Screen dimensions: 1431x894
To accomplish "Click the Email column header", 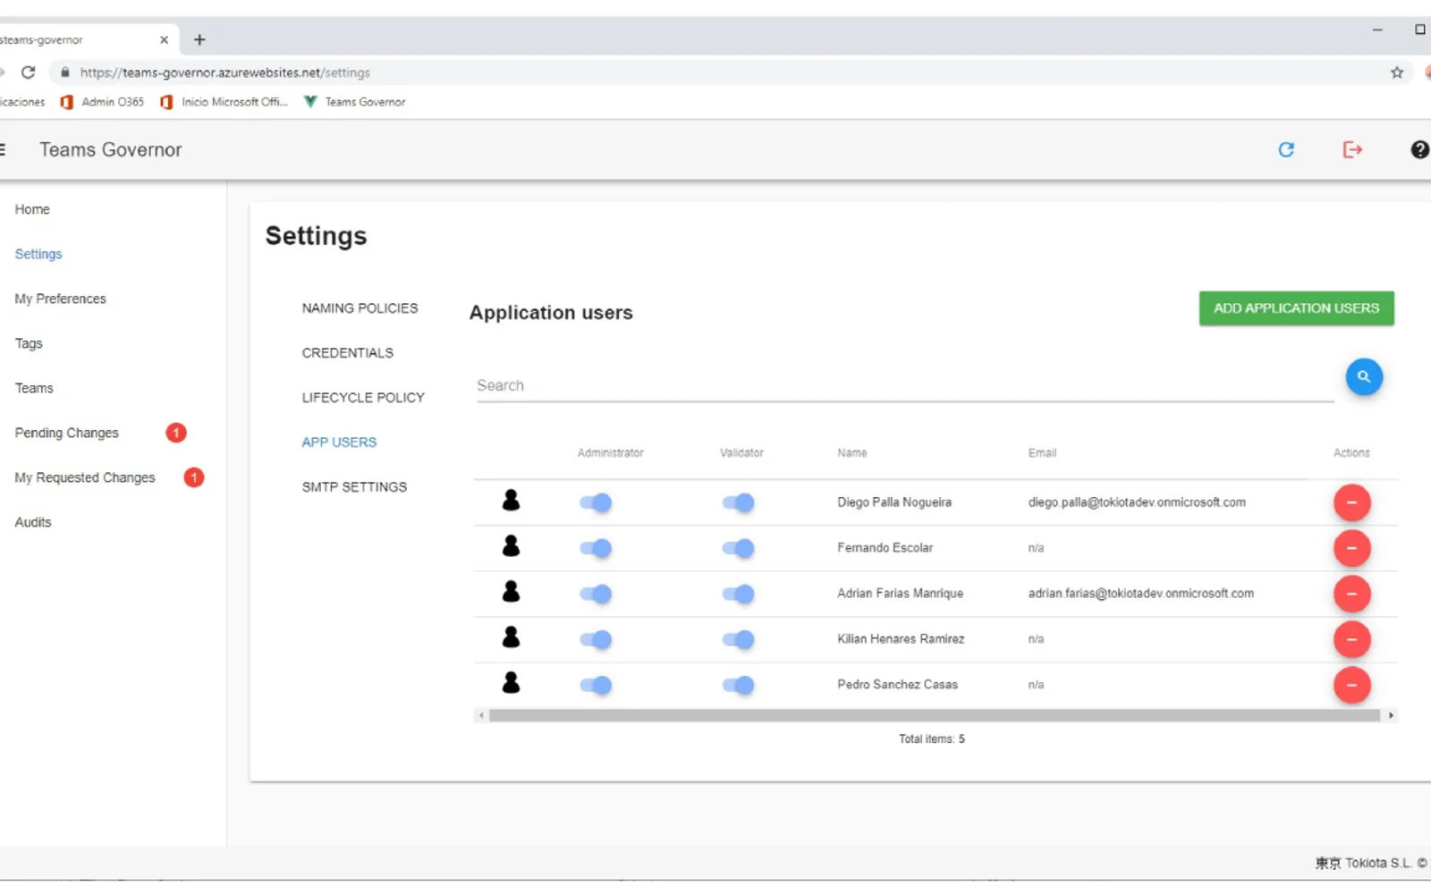I will (x=1042, y=453).
